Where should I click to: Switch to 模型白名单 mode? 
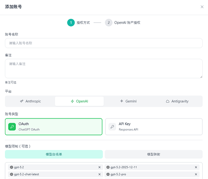coord(54,154)
